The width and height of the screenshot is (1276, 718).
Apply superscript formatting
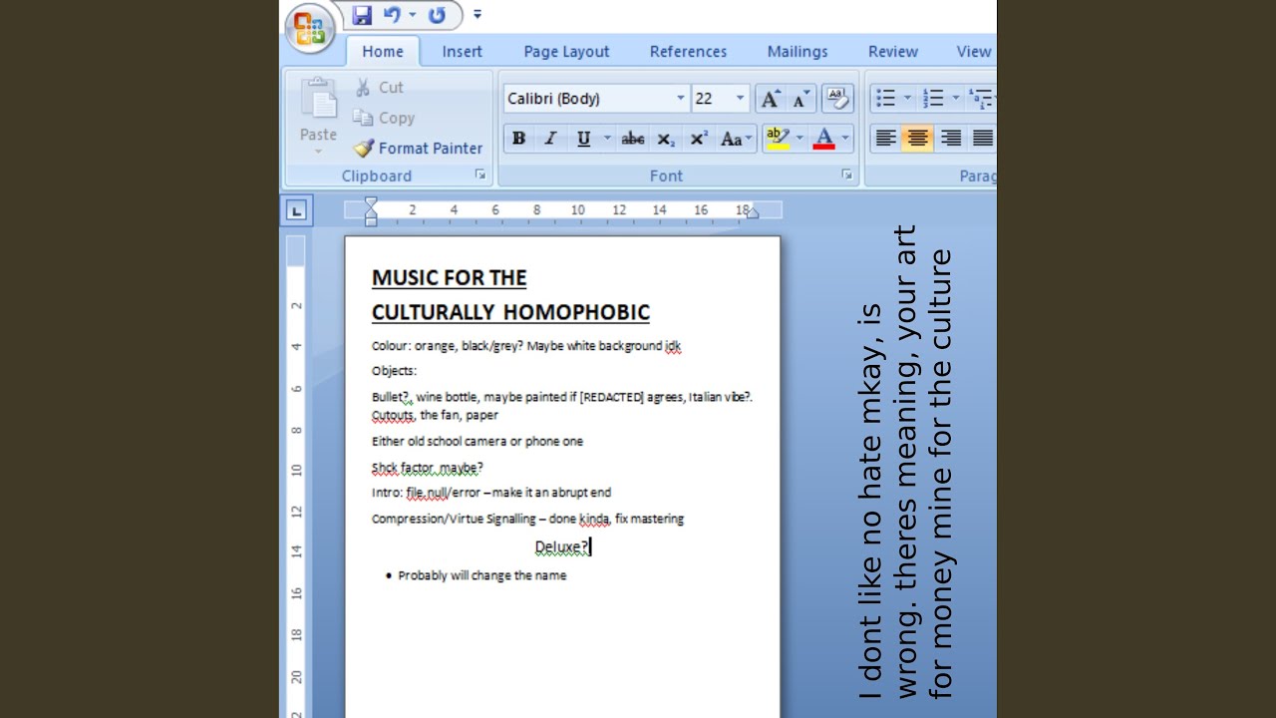coord(699,140)
